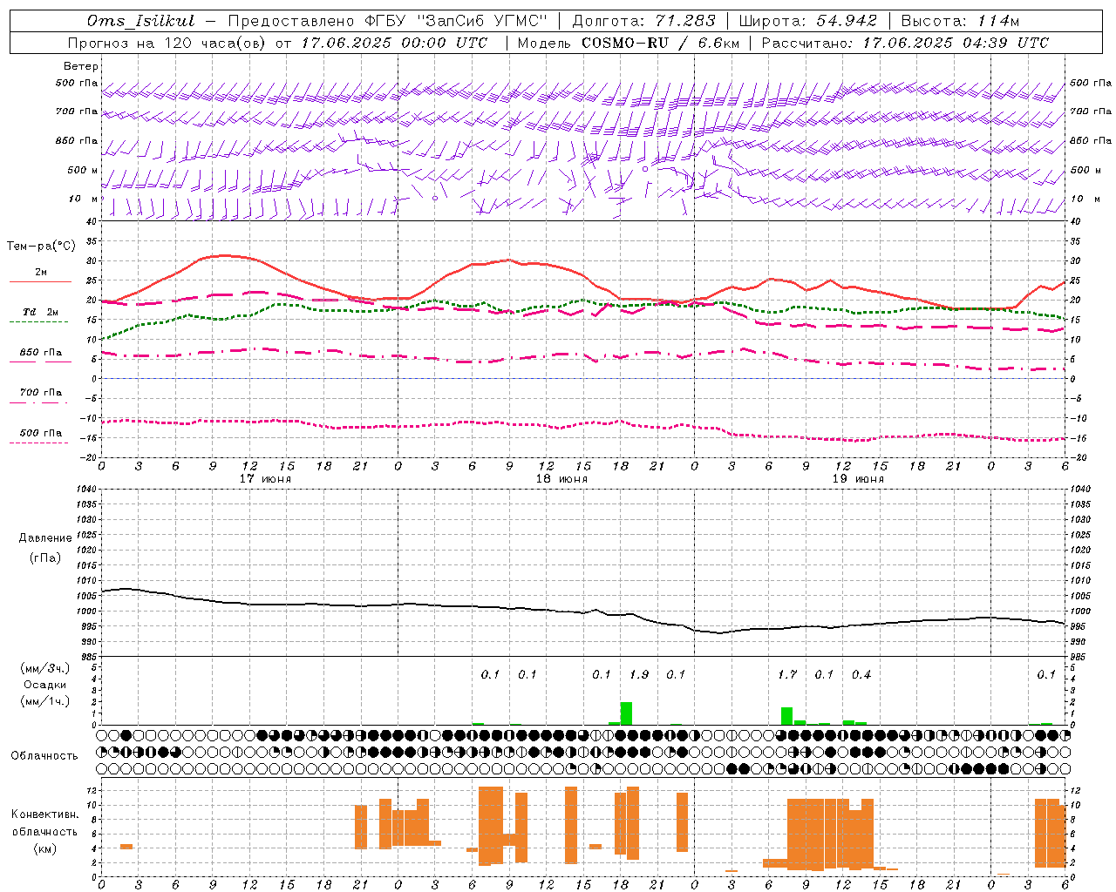Click the green precipitation bar under 1.7

point(786,716)
